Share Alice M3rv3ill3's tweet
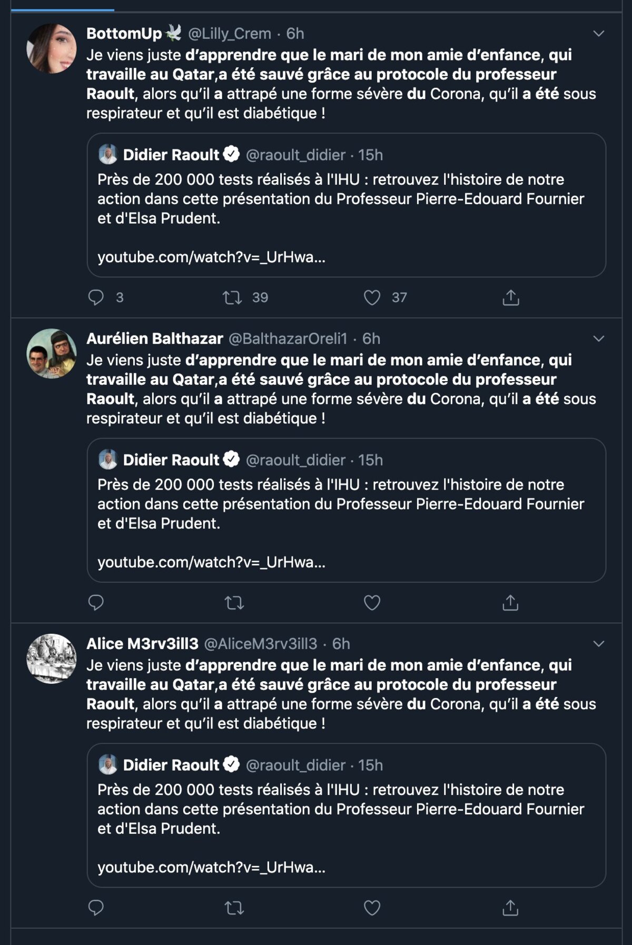Image resolution: width=632 pixels, height=945 pixels. [510, 908]
